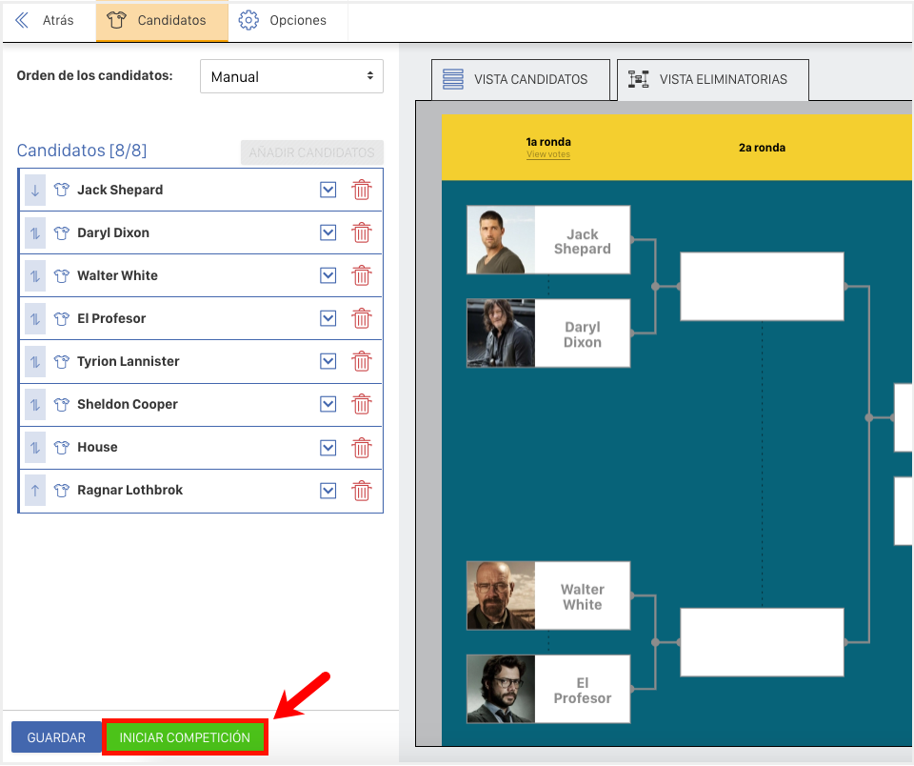
Task: Click the Daryl Dixon name in the bracket
Action: (x=583, y=334)
